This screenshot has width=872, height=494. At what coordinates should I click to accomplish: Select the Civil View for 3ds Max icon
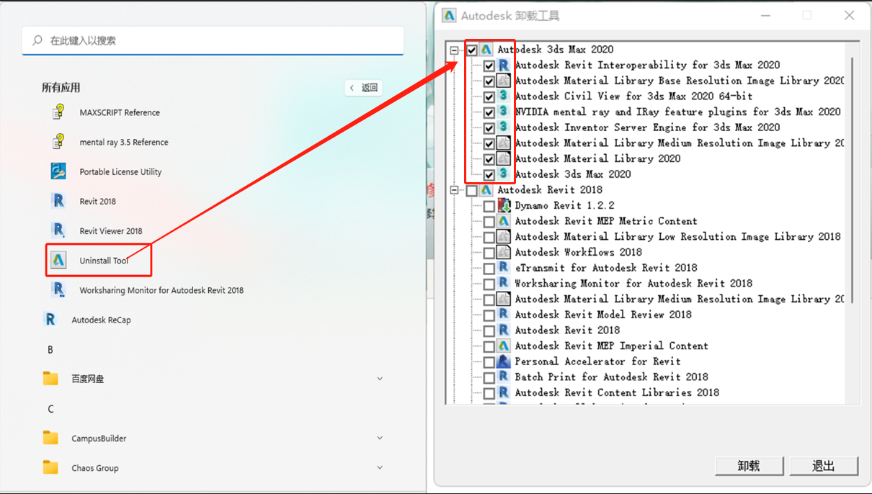pyautogui.click(x=504, y=96)
